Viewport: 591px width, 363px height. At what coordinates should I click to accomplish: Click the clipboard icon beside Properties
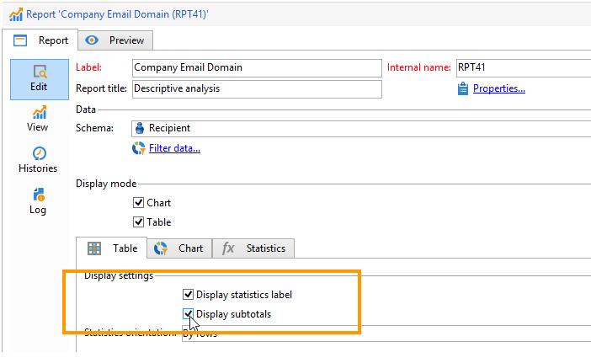pyautogui.click(x=462, y=88)
